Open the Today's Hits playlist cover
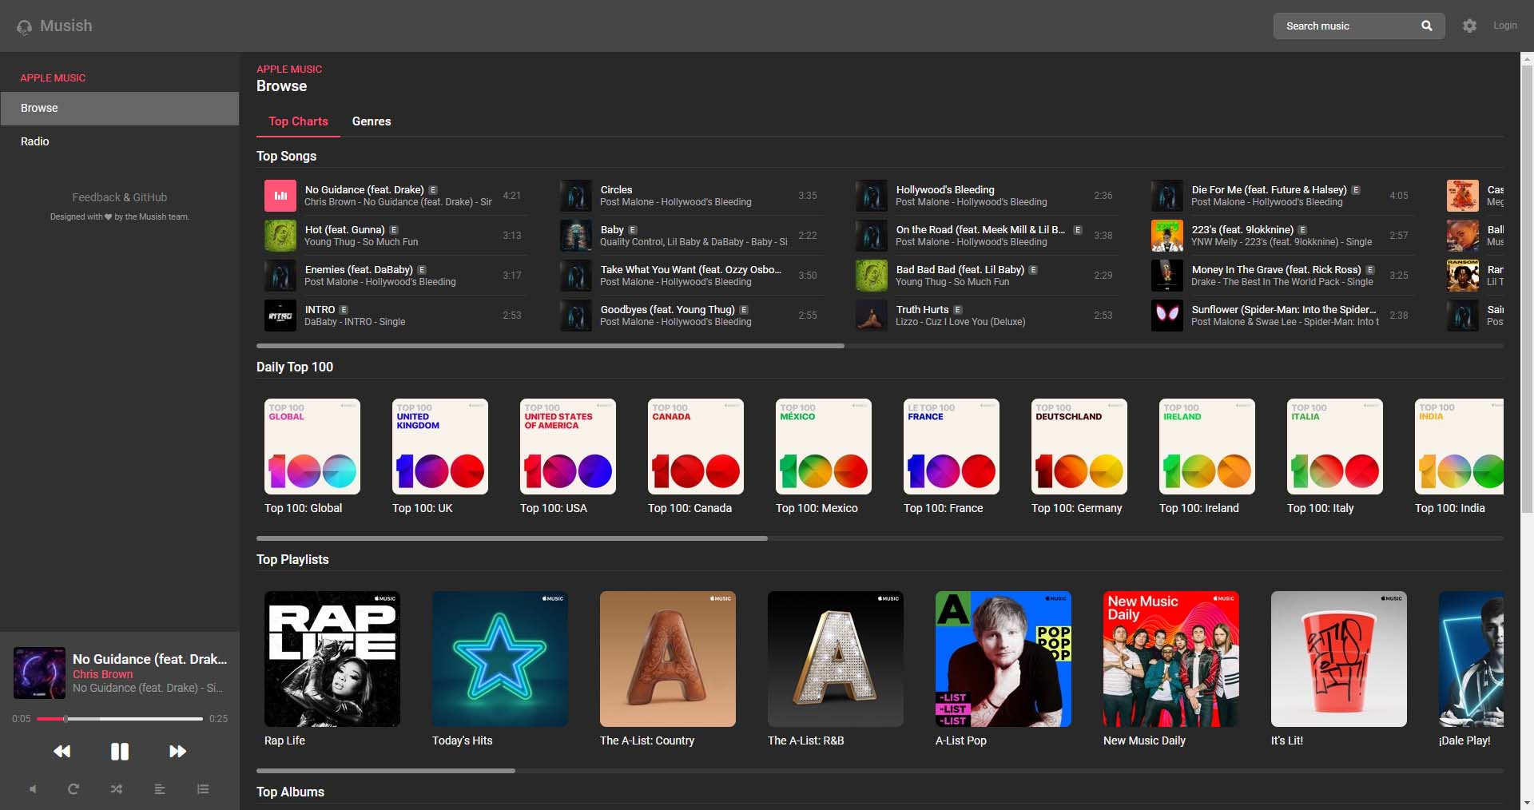 point(500,659)
